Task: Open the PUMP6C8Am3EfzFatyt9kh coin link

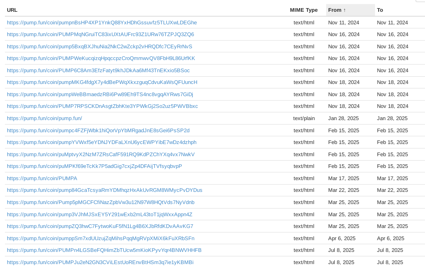Action: 98,71
